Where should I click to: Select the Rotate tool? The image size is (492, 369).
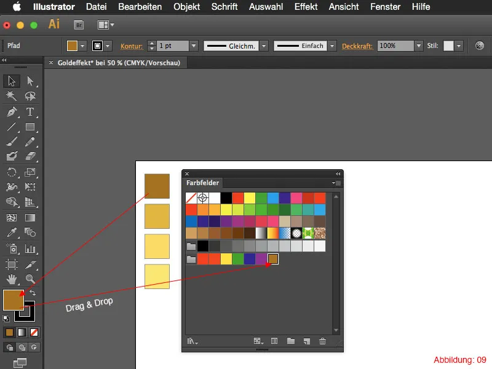tap(12, 172)
